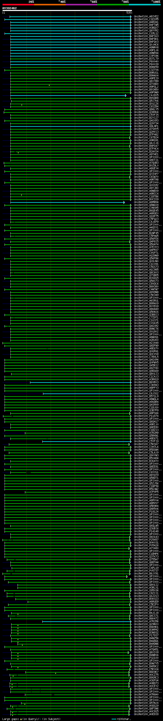Click the UniRef100_P14148 label
The height and width of the screenshot is (721, 163).
pyautogui.click(x=146, y=531)
